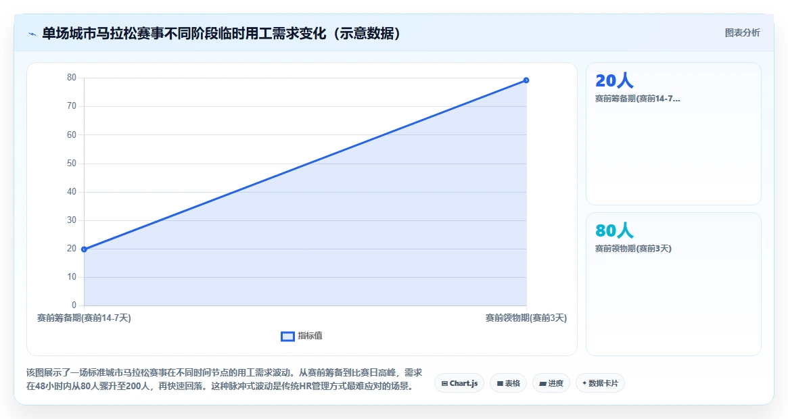This screenshot has height=419, width=788.
Task: Click the truncated 赛前筹备期(赛前14-7... card caption
Action: point(638,99)
